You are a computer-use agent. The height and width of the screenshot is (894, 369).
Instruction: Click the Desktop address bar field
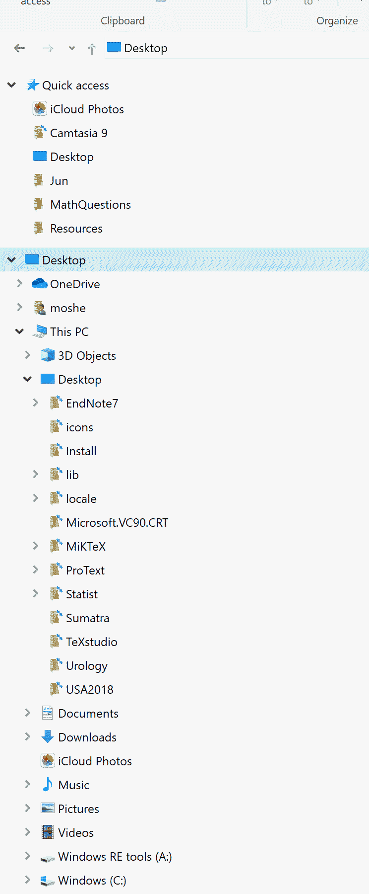tap(237, 48)
